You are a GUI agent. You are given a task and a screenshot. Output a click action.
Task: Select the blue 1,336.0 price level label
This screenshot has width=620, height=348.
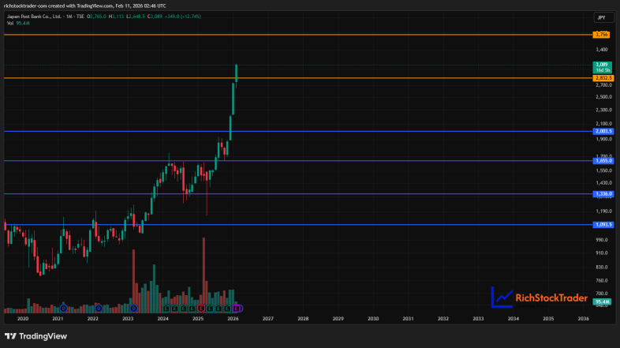click(603, 194)
